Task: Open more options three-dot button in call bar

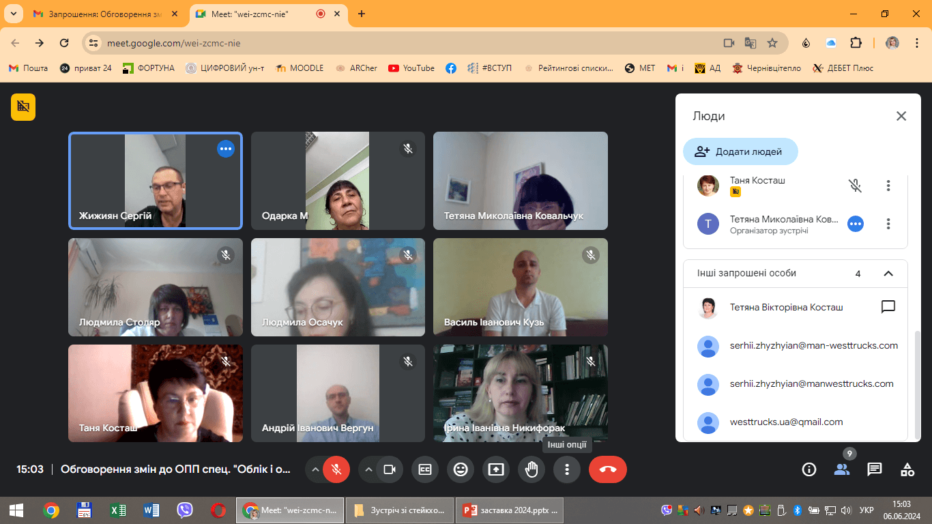Action: point(567,469)
